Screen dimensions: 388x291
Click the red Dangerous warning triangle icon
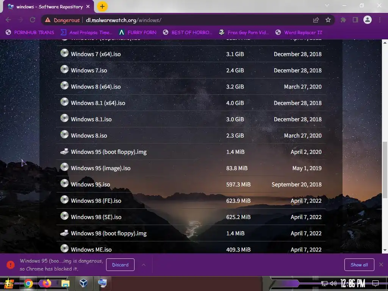[48, 20]
